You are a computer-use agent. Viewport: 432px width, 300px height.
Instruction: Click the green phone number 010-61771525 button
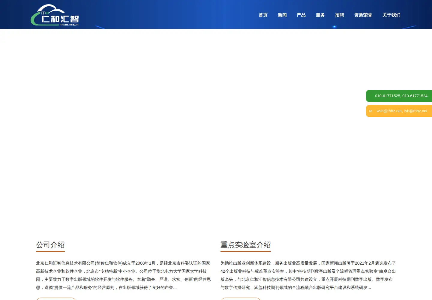(x=399, y=96)
